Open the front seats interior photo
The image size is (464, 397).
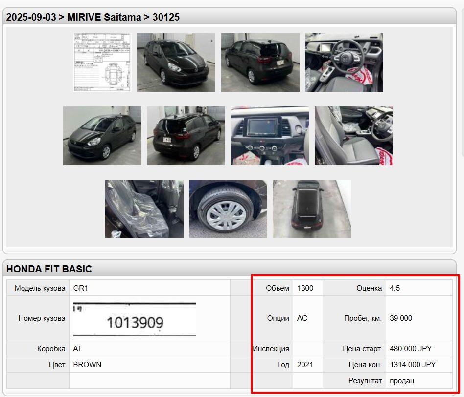(353, 136)
